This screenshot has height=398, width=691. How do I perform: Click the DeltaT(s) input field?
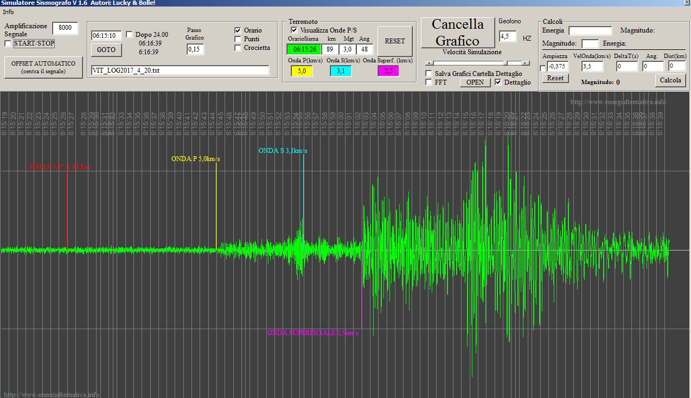click(x=627, y=66)
